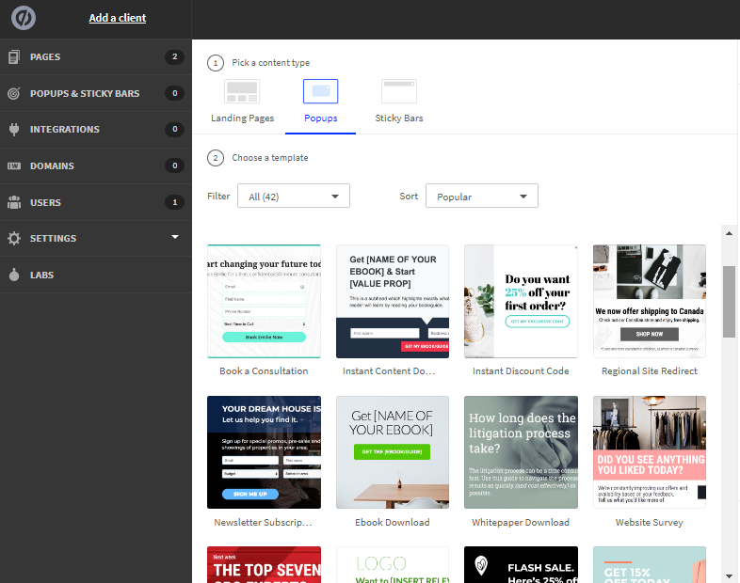This screenshot has height=583, width=740.
Task: Click the template list scrollbar thumb
Action: pos(729,302)
